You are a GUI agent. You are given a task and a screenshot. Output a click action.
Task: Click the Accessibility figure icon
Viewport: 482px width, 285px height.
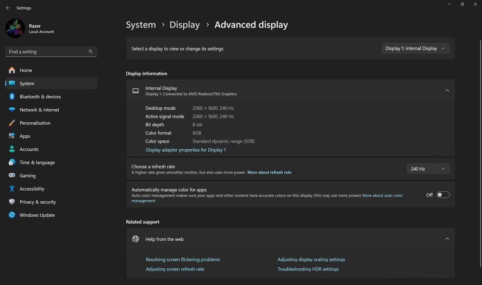[12, 189]
